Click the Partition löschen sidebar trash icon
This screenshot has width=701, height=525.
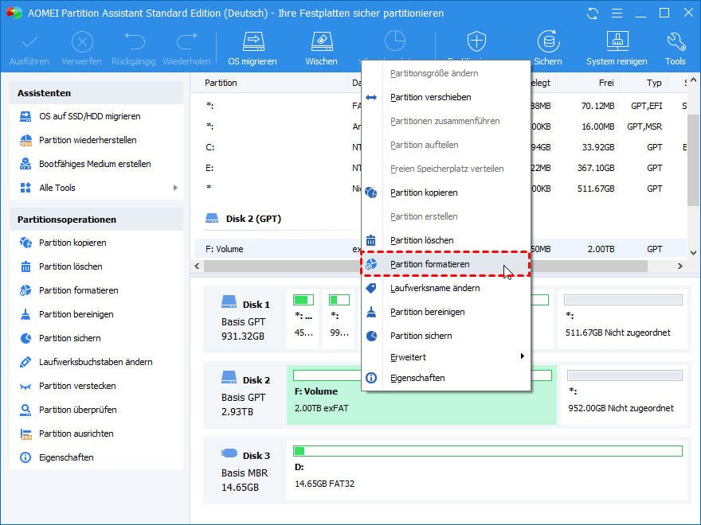point(25,266)
